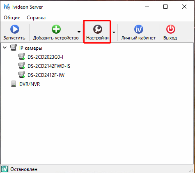Open the Настройки dropdown arrow
The image size is (195, 173).
(114, 32)
